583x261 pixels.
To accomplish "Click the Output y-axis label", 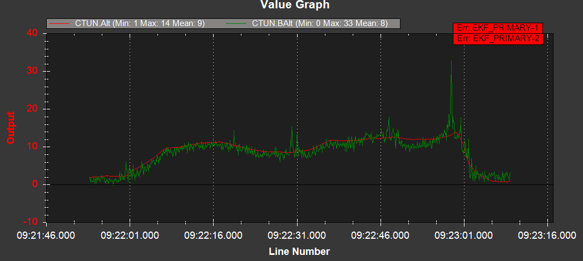I will pyautogui.click(x=11, y=127).
